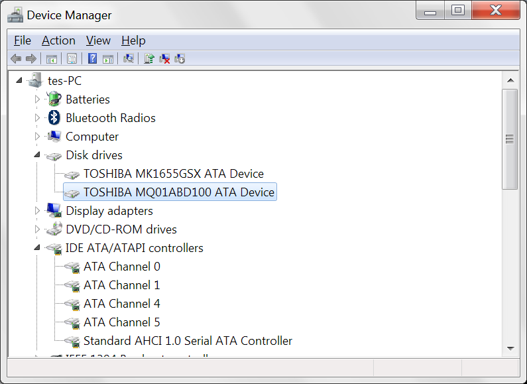Collapse the IDE ATA/ATAPI controllers node

(37, 248)
